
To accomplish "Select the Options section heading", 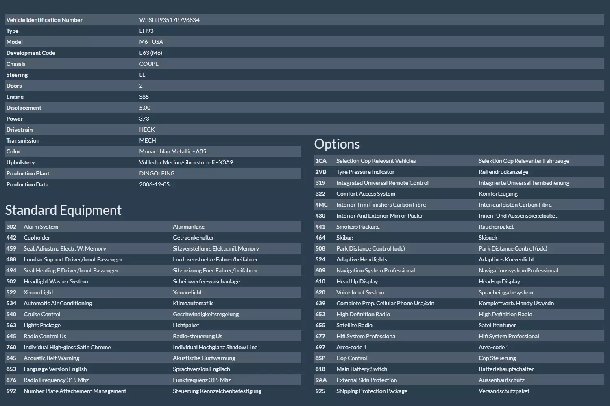I will tap(337, 144).
